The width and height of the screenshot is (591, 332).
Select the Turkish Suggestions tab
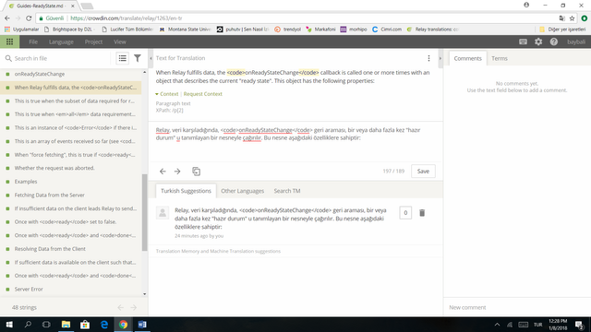click(x=186, y=191)
